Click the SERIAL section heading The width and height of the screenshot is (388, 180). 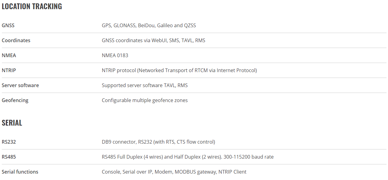[x=12, y=123]
